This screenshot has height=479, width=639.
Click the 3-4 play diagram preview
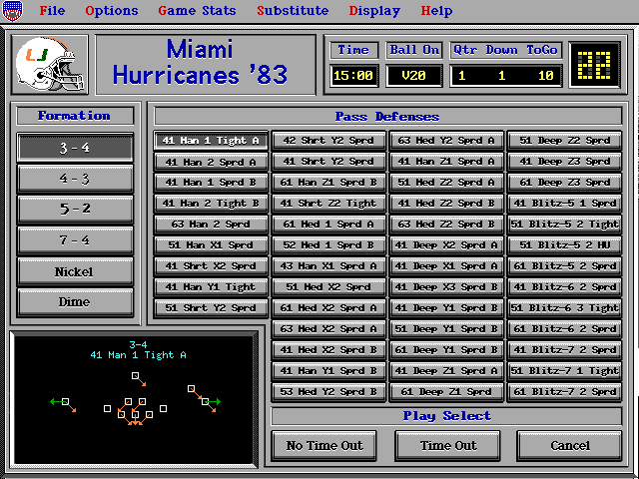coord(135,399)
